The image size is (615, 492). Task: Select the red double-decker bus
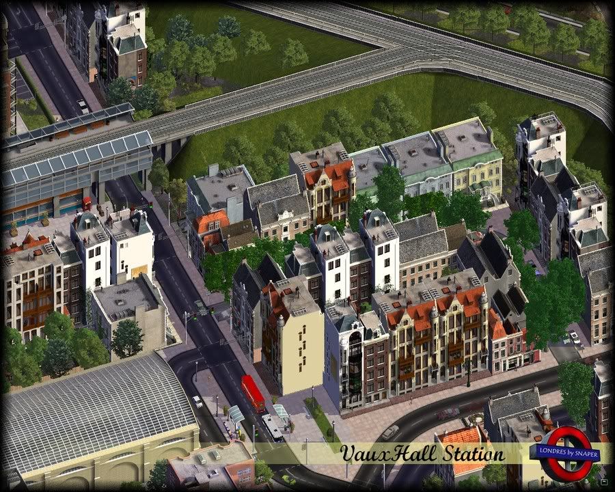pyautogui.click(x=254, y=393)
